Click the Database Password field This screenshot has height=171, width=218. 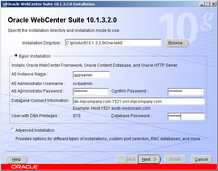pos(186,116)
